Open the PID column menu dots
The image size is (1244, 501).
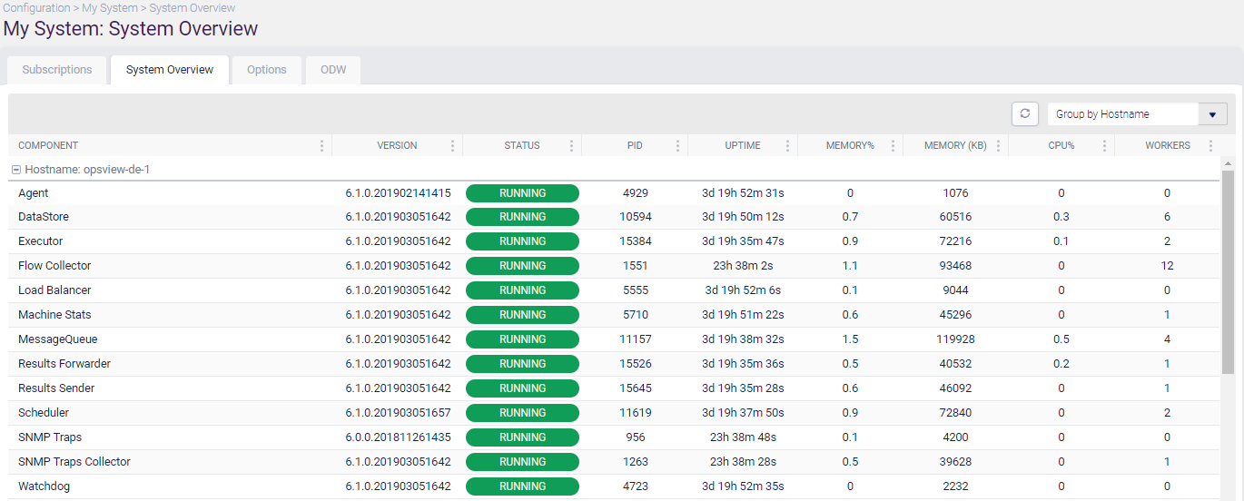pyautogui.click(x=677, y=145)
